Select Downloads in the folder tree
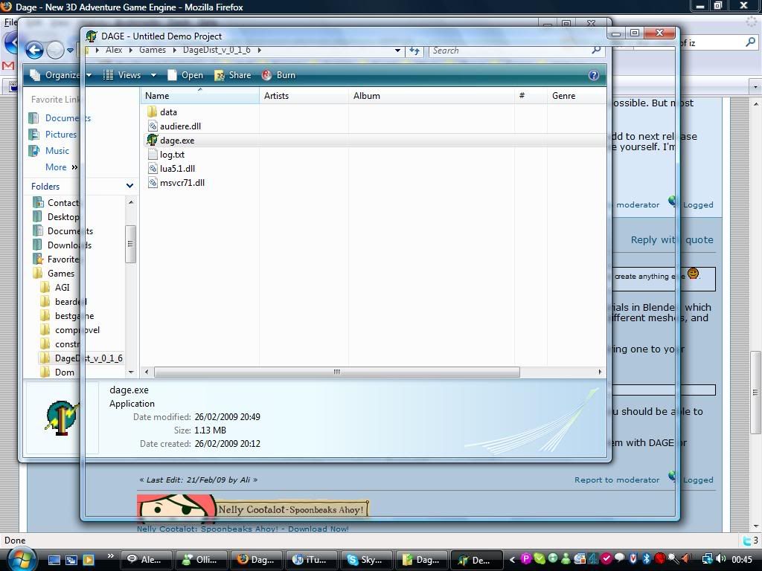Screen dimensions: 762x571 [69, 245]
